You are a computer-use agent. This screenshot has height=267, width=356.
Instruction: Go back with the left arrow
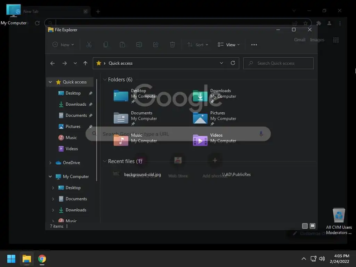52,63
